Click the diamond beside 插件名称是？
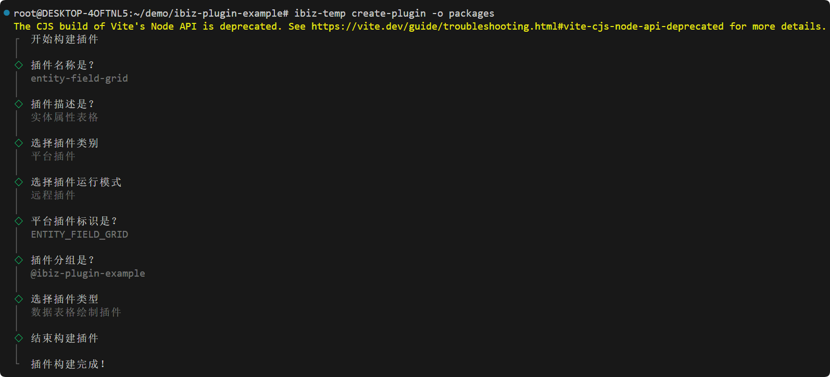Screen dimensions: 830x377 tap(19, 65)
